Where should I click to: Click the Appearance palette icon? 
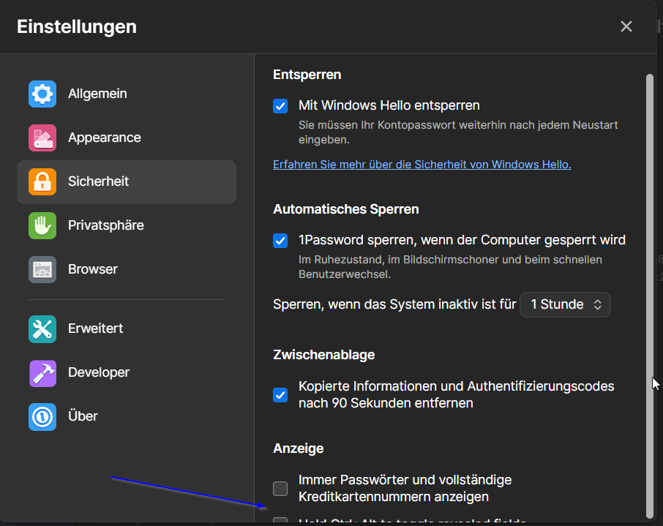tap(42, 138)
